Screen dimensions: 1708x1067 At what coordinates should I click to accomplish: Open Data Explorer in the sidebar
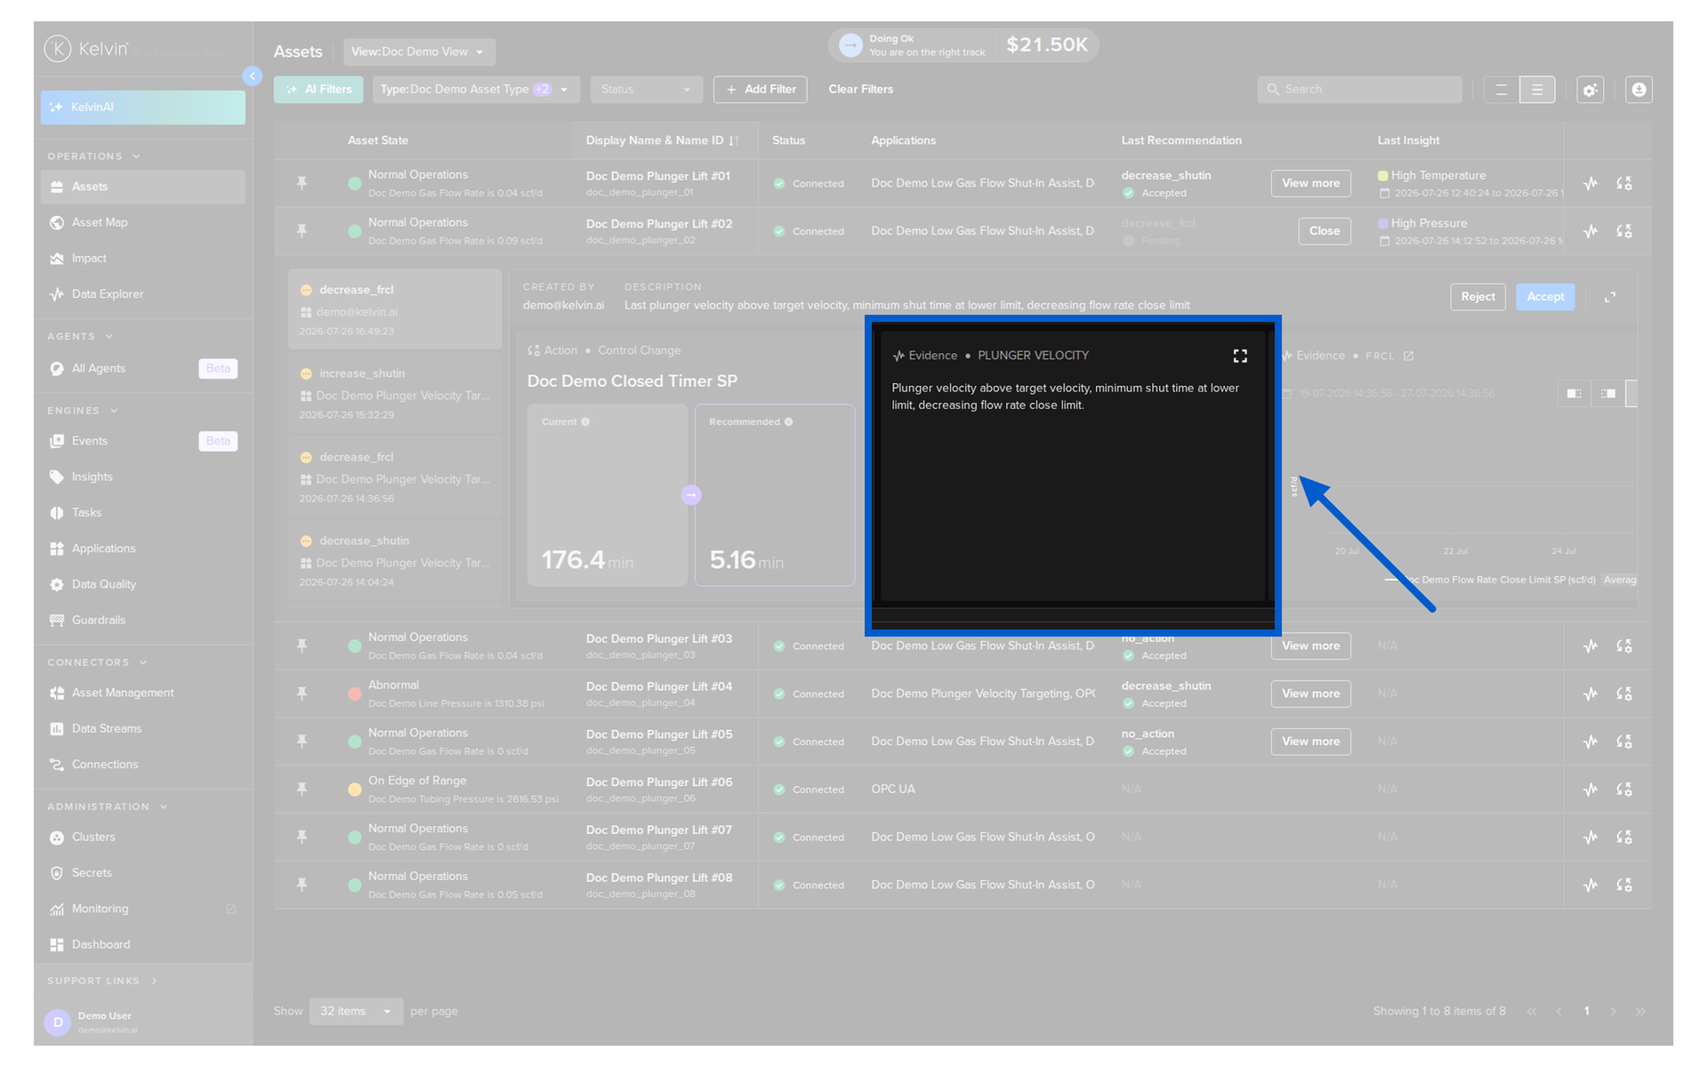pyautogui.click(x=107, y=294)
